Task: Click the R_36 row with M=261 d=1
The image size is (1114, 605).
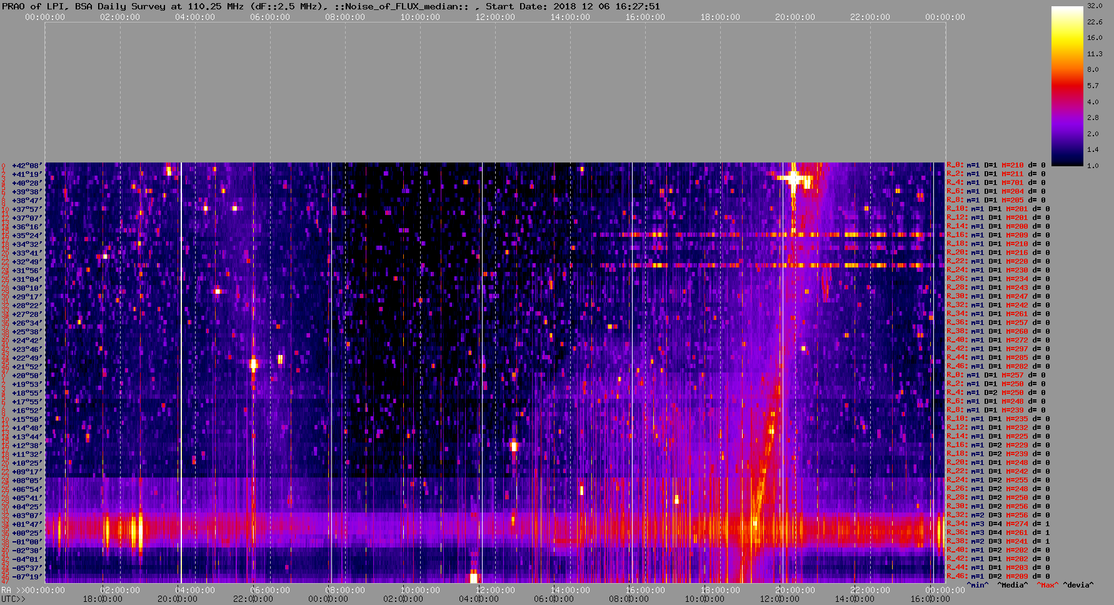Action: (998, 533)
